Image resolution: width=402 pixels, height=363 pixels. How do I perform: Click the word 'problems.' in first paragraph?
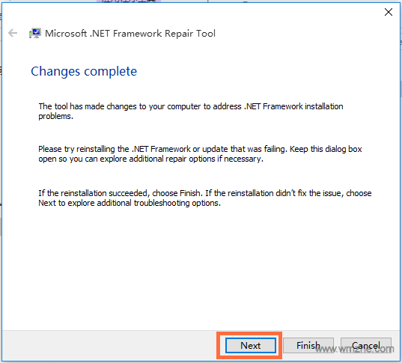click(56, 117)
